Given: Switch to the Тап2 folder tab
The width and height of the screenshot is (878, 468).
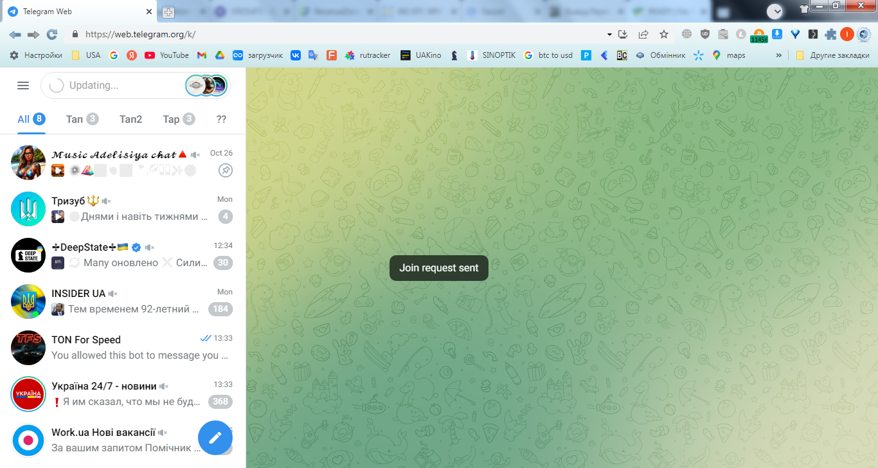Looking at the screenshot, I should click(131, 119).
